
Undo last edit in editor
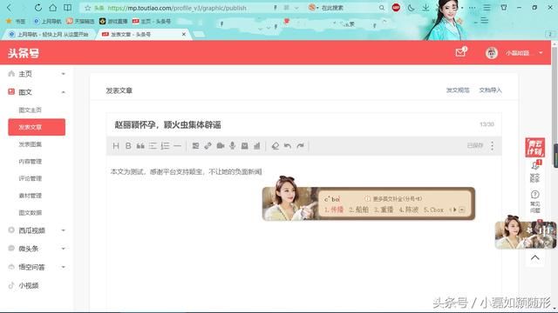pyautogui.click(x=288, y=146)
